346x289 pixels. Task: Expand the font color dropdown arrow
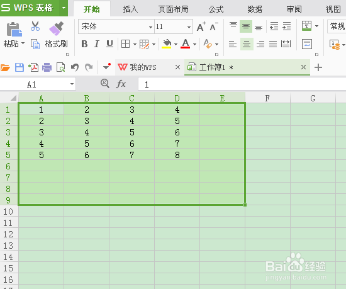coord(194,44)
